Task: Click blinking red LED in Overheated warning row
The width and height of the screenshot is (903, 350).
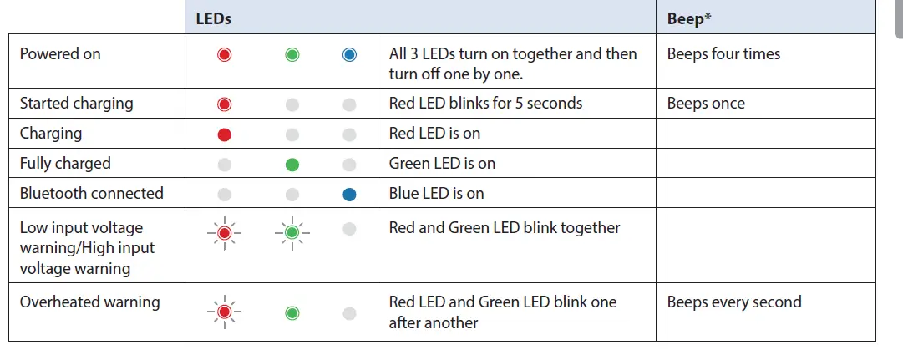Action: point(224,313)
